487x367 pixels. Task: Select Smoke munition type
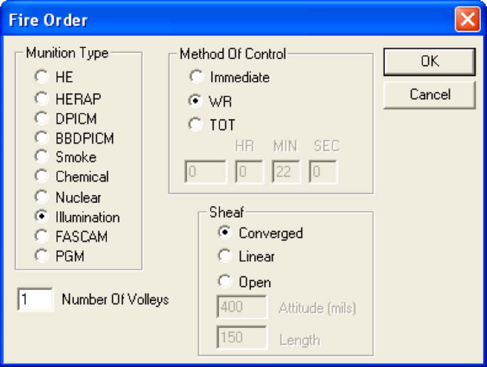point(41,157)
